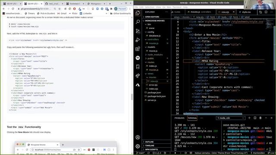
Task: Open the Live Share icon in the activity bar
Action: 138,76
